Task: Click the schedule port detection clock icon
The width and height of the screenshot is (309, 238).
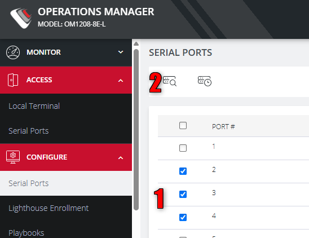Action: [x=205, y=81]
